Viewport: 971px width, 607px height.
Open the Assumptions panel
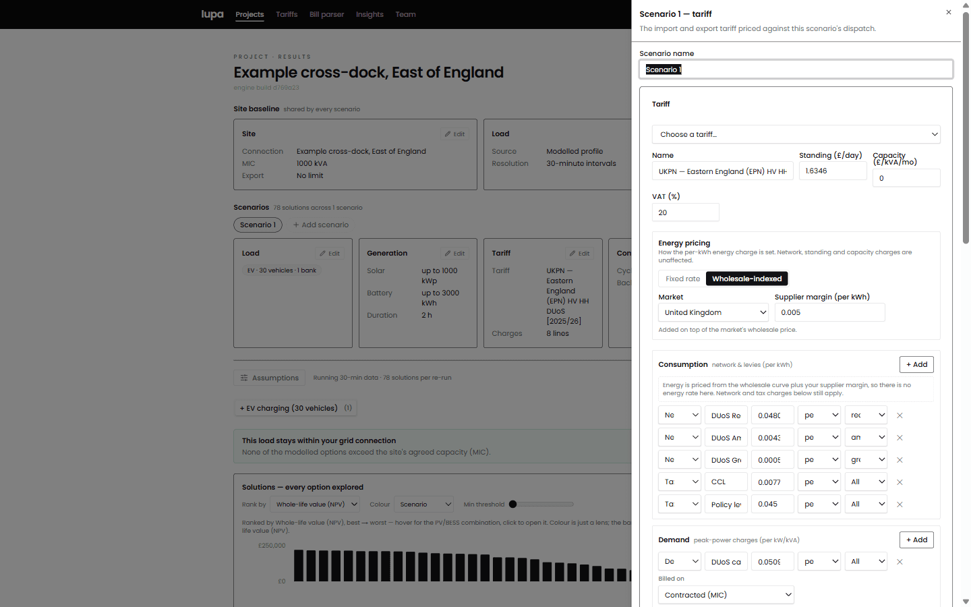tap(270, 378)
